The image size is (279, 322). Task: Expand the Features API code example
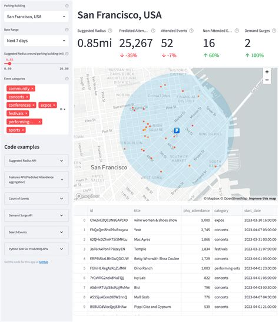(36, 179)
